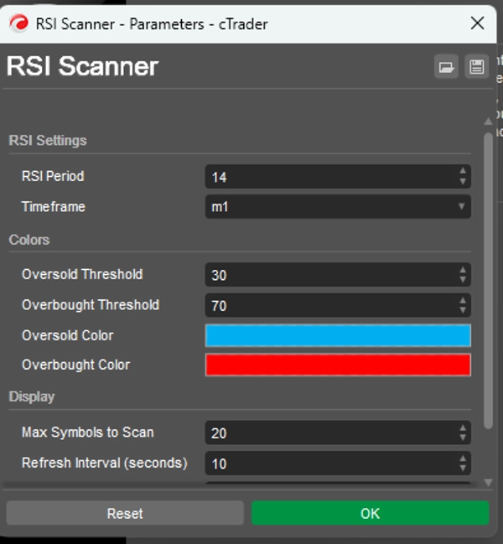Screen dimensions: 503x544
Task: Click the vertical scrollbar thumb
Action: pos(488,281)
